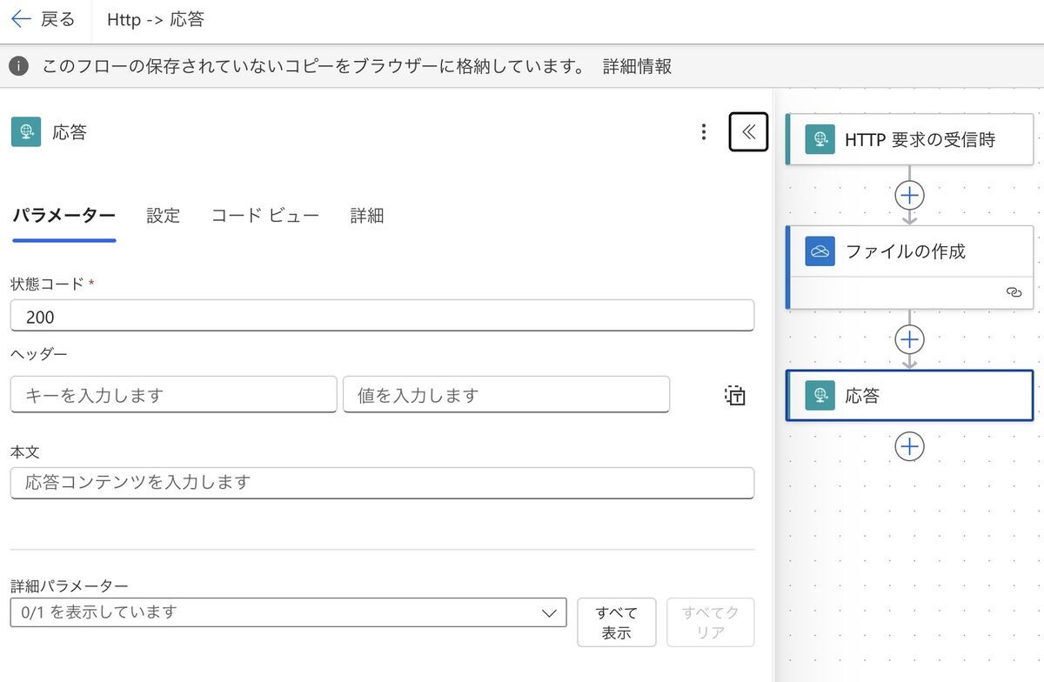Click the 状態コード field with 200
This screenshot has width=1044, height=682.
click(x=382, y=317)
